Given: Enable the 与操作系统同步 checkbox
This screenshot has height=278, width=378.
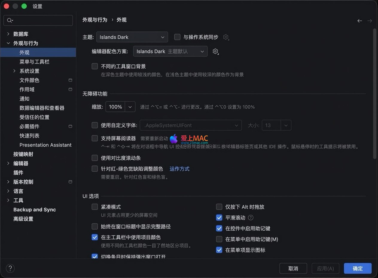Looking at the screenshot, I should 177,37.
